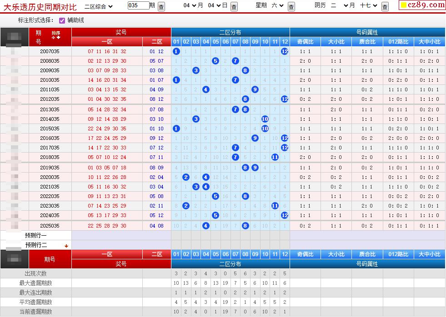Viewport: 446px width, 317px height.
Task: Click the yellow square in cz89.com logo
Action: pyautogui.click(x=403, y=5)
